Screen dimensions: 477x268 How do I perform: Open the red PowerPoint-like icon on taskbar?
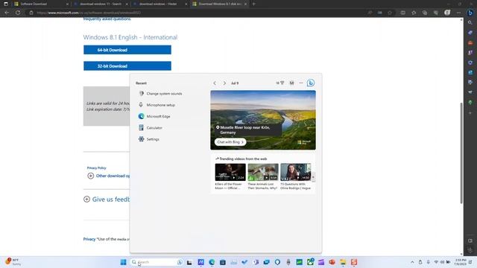[332, 262]
